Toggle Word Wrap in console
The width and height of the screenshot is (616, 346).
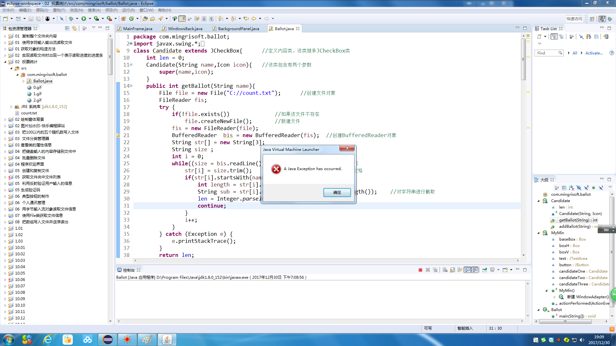point(460,270)
